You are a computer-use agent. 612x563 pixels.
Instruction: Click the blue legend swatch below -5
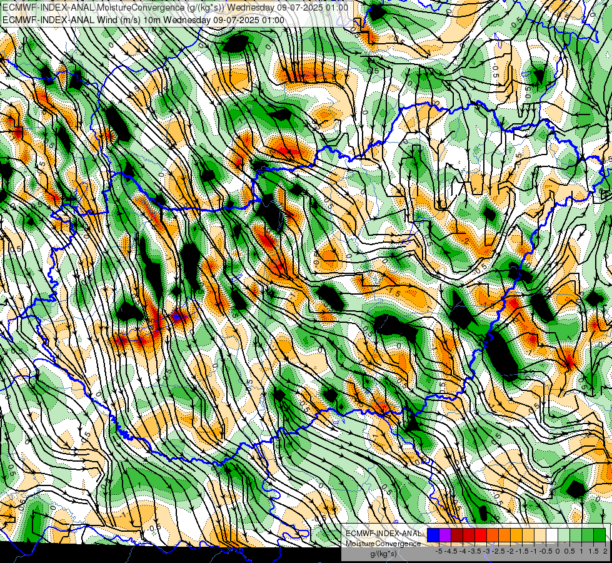[433, 535]
